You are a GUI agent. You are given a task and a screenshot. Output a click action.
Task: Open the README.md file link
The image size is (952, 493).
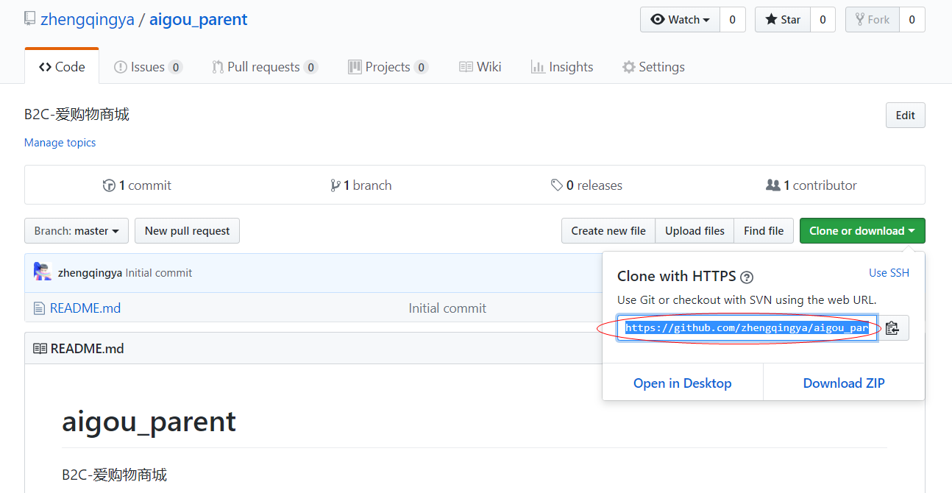(x=85, y=308)
